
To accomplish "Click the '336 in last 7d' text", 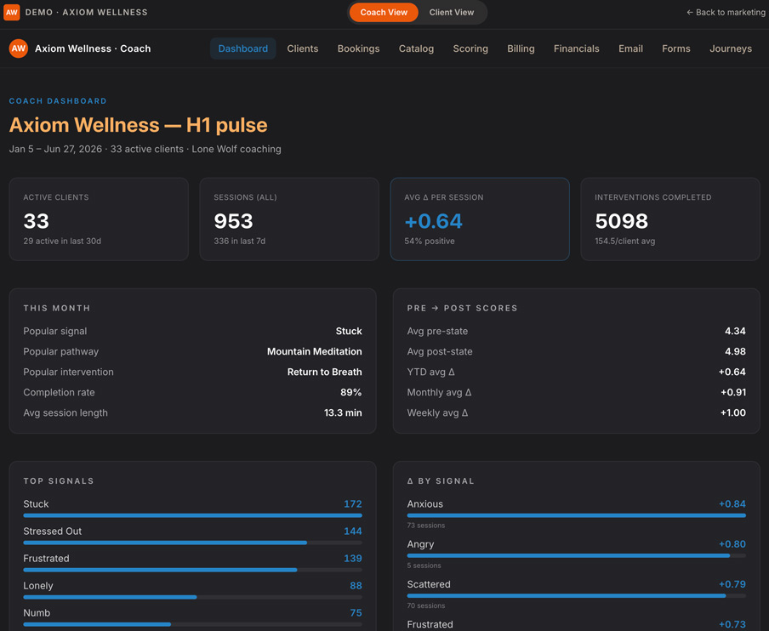I will tap(239, 242).
